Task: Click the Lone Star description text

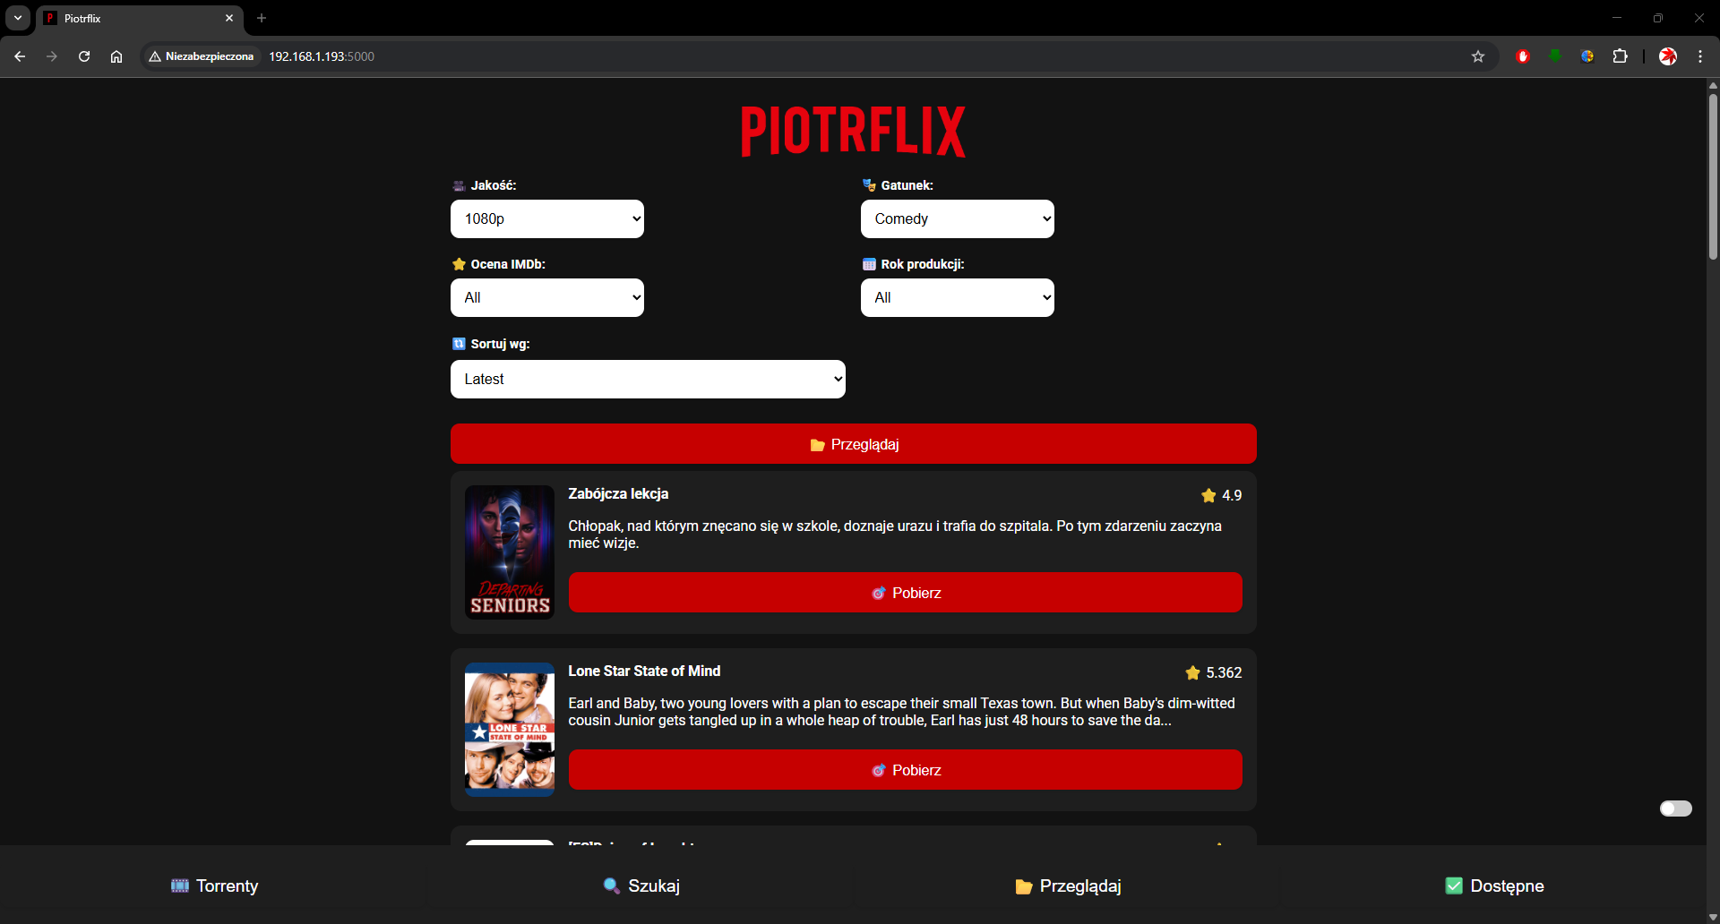Action: tap(901, 712)
